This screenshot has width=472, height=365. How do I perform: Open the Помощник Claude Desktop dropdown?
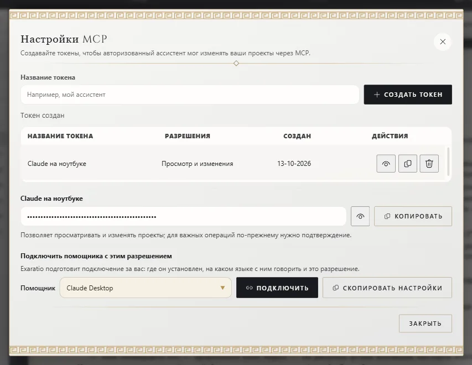[146, 288]
